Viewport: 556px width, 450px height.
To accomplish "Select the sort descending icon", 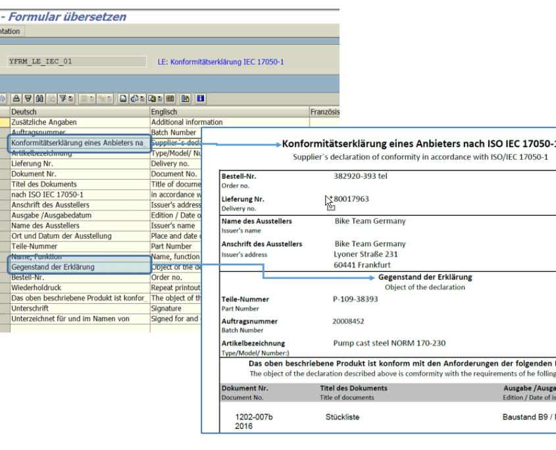I will [28, 98].
